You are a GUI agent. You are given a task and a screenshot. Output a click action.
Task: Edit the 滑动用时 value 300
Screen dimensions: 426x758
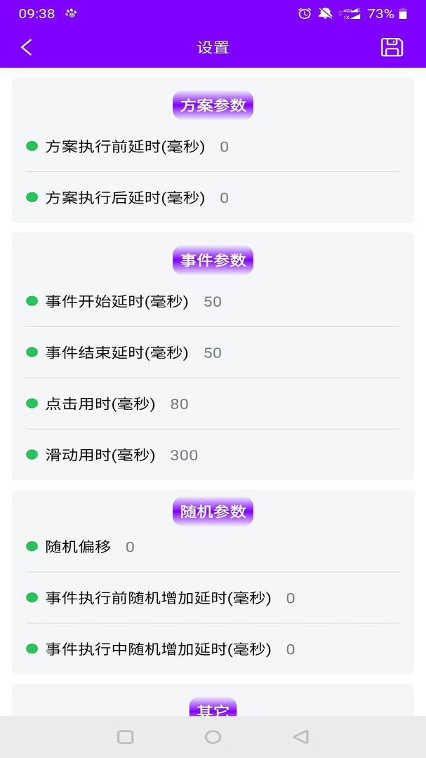(184, 456)
